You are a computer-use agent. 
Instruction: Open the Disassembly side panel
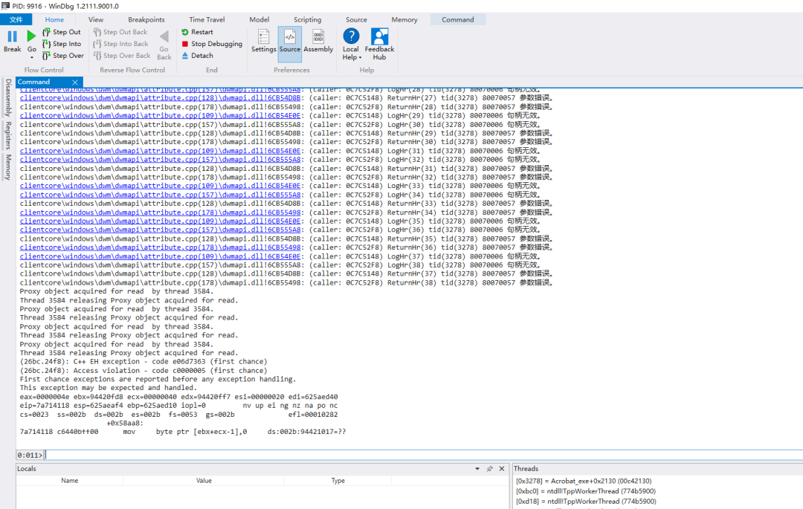[8, 97]
